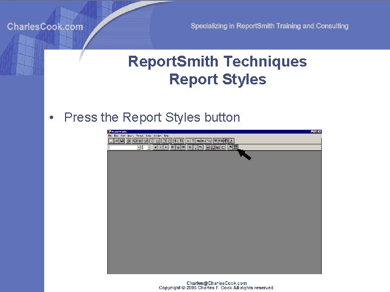Viewport: 390px width, 292px height.
Task: Click the Report Styles toolbar button
Action: tap(235, 148)
